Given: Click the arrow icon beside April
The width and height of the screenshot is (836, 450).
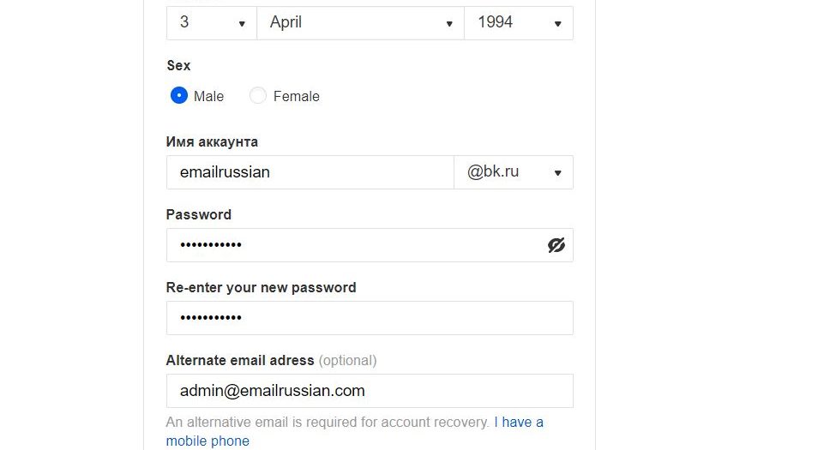Looking at the screenshot, I should [x=449, y=23].
